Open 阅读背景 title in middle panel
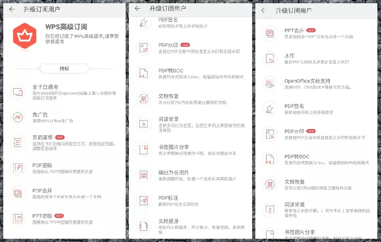The width and height of the screenshot is (381, 242). coord(168,119)
